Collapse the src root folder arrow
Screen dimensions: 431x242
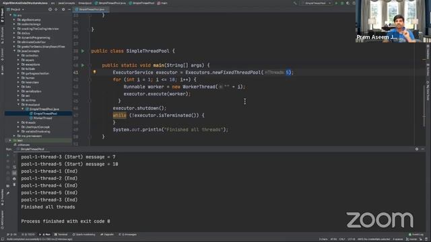click(x=11, y=15)
